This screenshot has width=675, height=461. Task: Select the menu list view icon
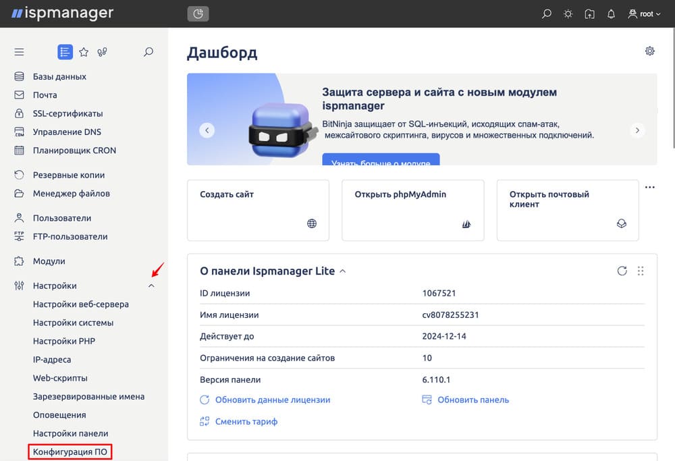point(65,52)
